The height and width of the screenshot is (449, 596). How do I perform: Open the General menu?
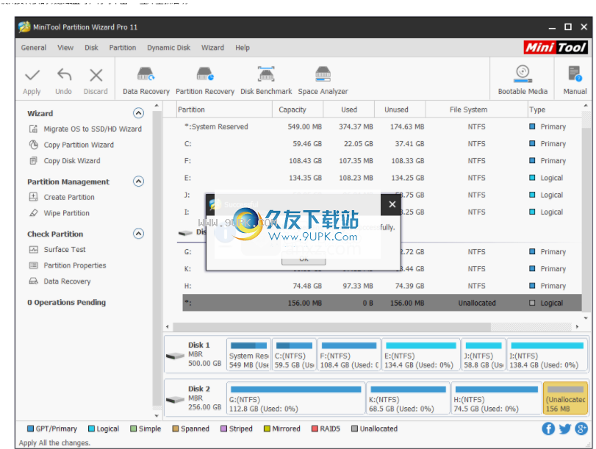pyautogui.click(x=34, y=48)
